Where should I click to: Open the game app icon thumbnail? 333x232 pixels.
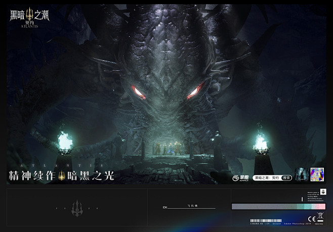click(302, 174)
